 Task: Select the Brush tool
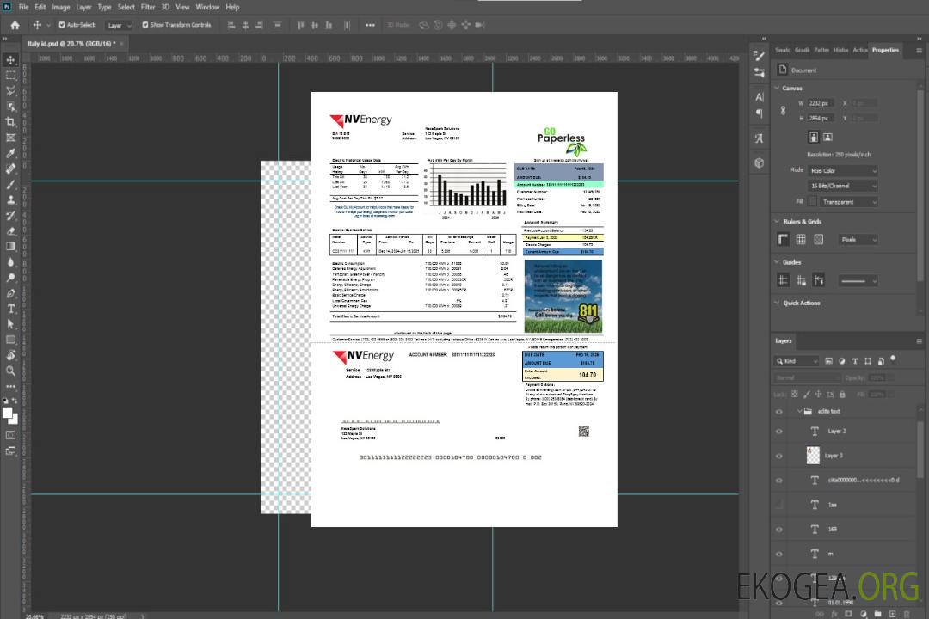pyautogui.click(x=10, y=184)
